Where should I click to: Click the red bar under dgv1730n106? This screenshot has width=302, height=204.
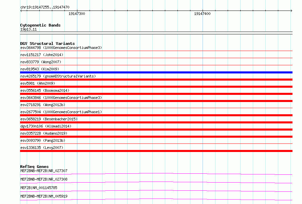156,130
